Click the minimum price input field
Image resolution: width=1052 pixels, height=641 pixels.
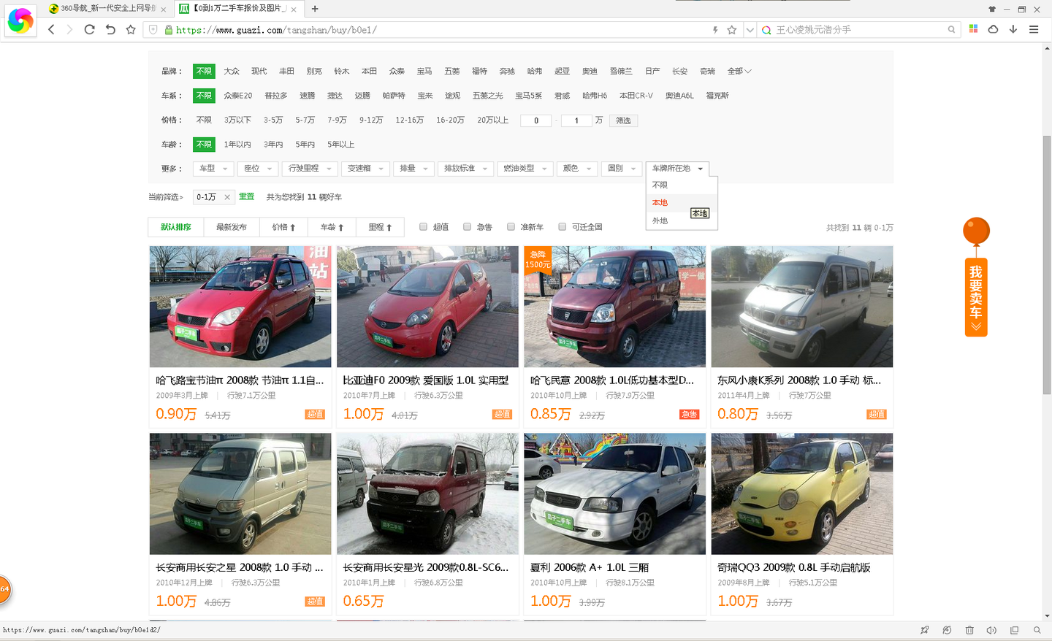click(536, 120)
